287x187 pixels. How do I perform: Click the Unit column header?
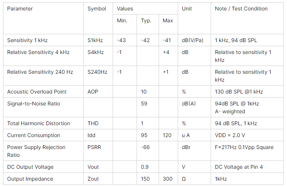[187, 9]
